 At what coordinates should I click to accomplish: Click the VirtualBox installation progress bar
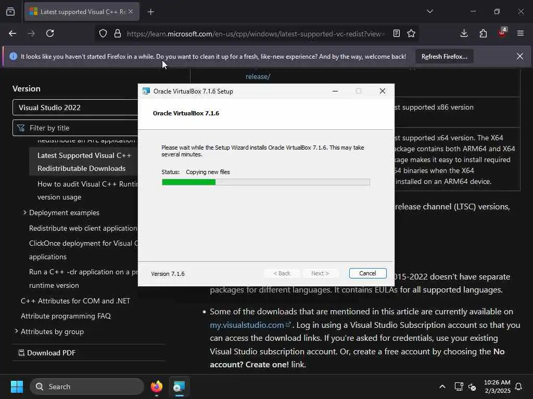266,182
